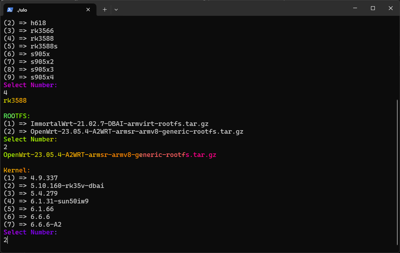Screen dimensions: 400x253
Task: Click the 'Select Number:' prompt under ROOTFS list
Action: 30,139
